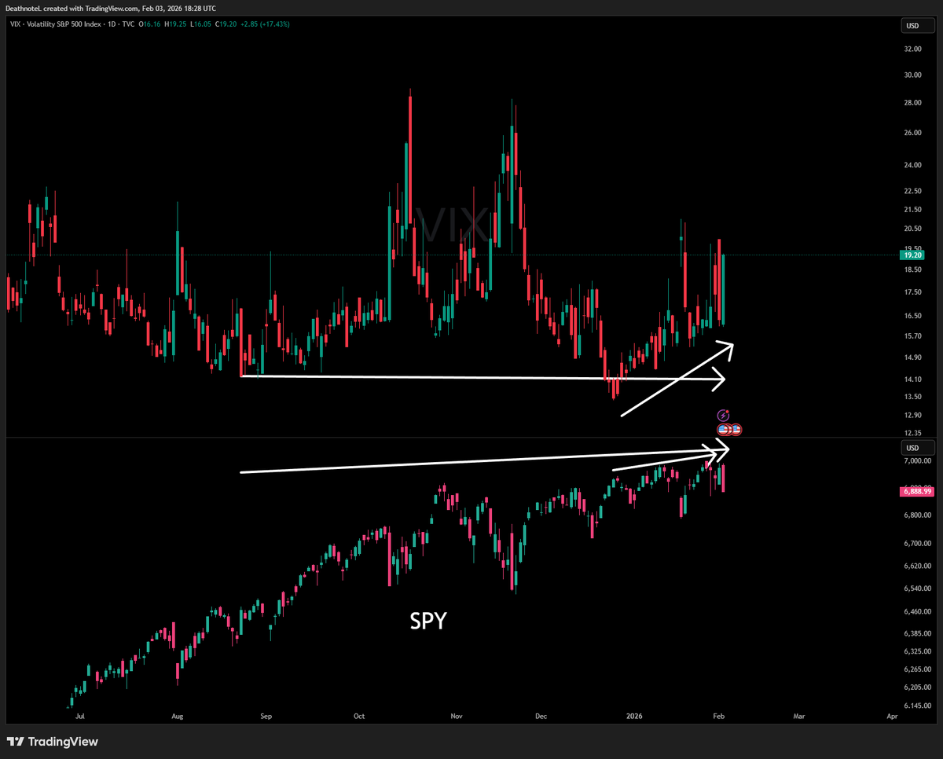Click the 22.50 price scale label

(912, 191)
